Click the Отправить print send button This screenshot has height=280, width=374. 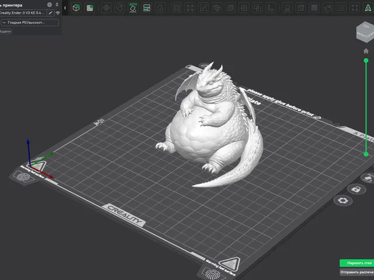357,272
